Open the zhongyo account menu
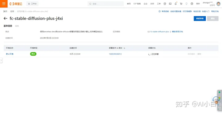The image size is (222, 113). (x=209, y=4)
